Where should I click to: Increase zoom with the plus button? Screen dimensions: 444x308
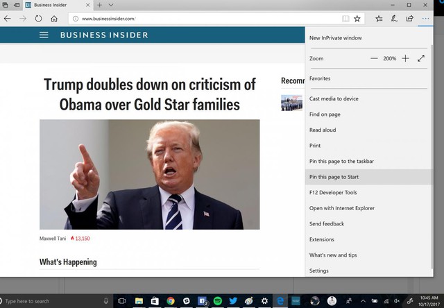tap(405, 58)
